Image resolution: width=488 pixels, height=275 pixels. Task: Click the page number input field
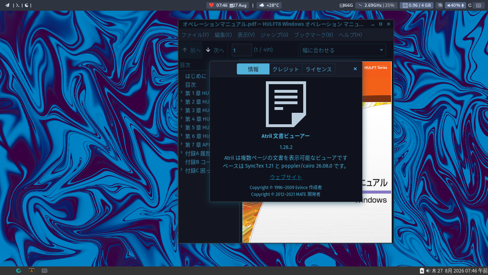(x=242, y=50)
